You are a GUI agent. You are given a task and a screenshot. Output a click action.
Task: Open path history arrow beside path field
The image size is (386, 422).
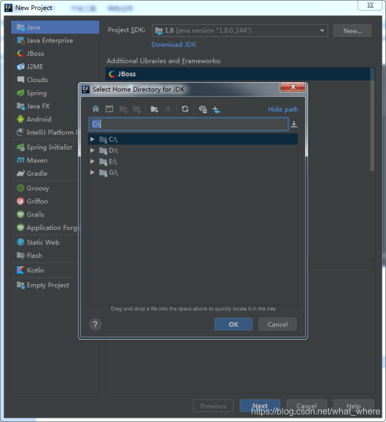(x=294, y=124)
